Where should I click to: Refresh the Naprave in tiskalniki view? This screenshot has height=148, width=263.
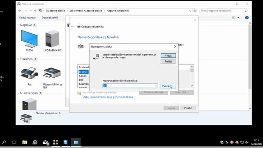[194, 11]
